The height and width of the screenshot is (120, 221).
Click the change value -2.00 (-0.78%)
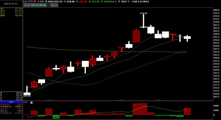(140, 1)
